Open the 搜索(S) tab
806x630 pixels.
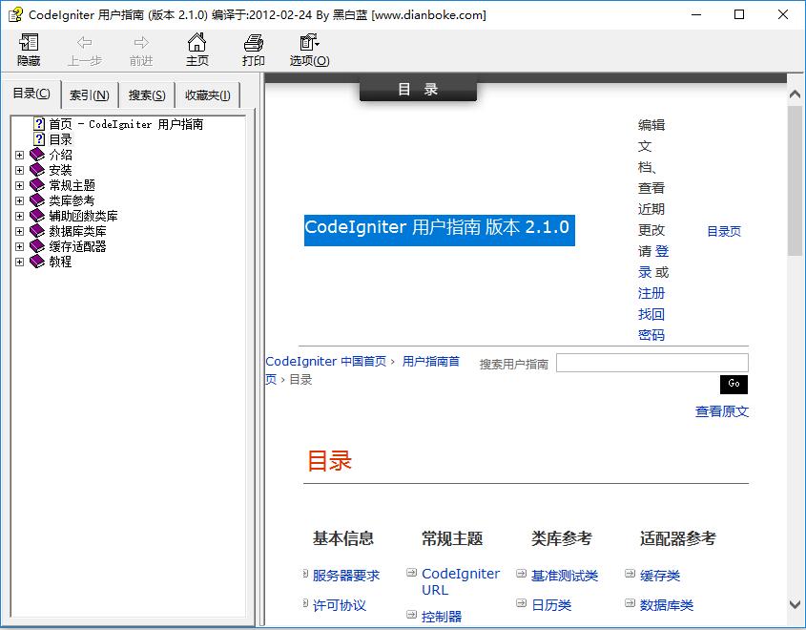pyautogui.click(x=145, y=94)
